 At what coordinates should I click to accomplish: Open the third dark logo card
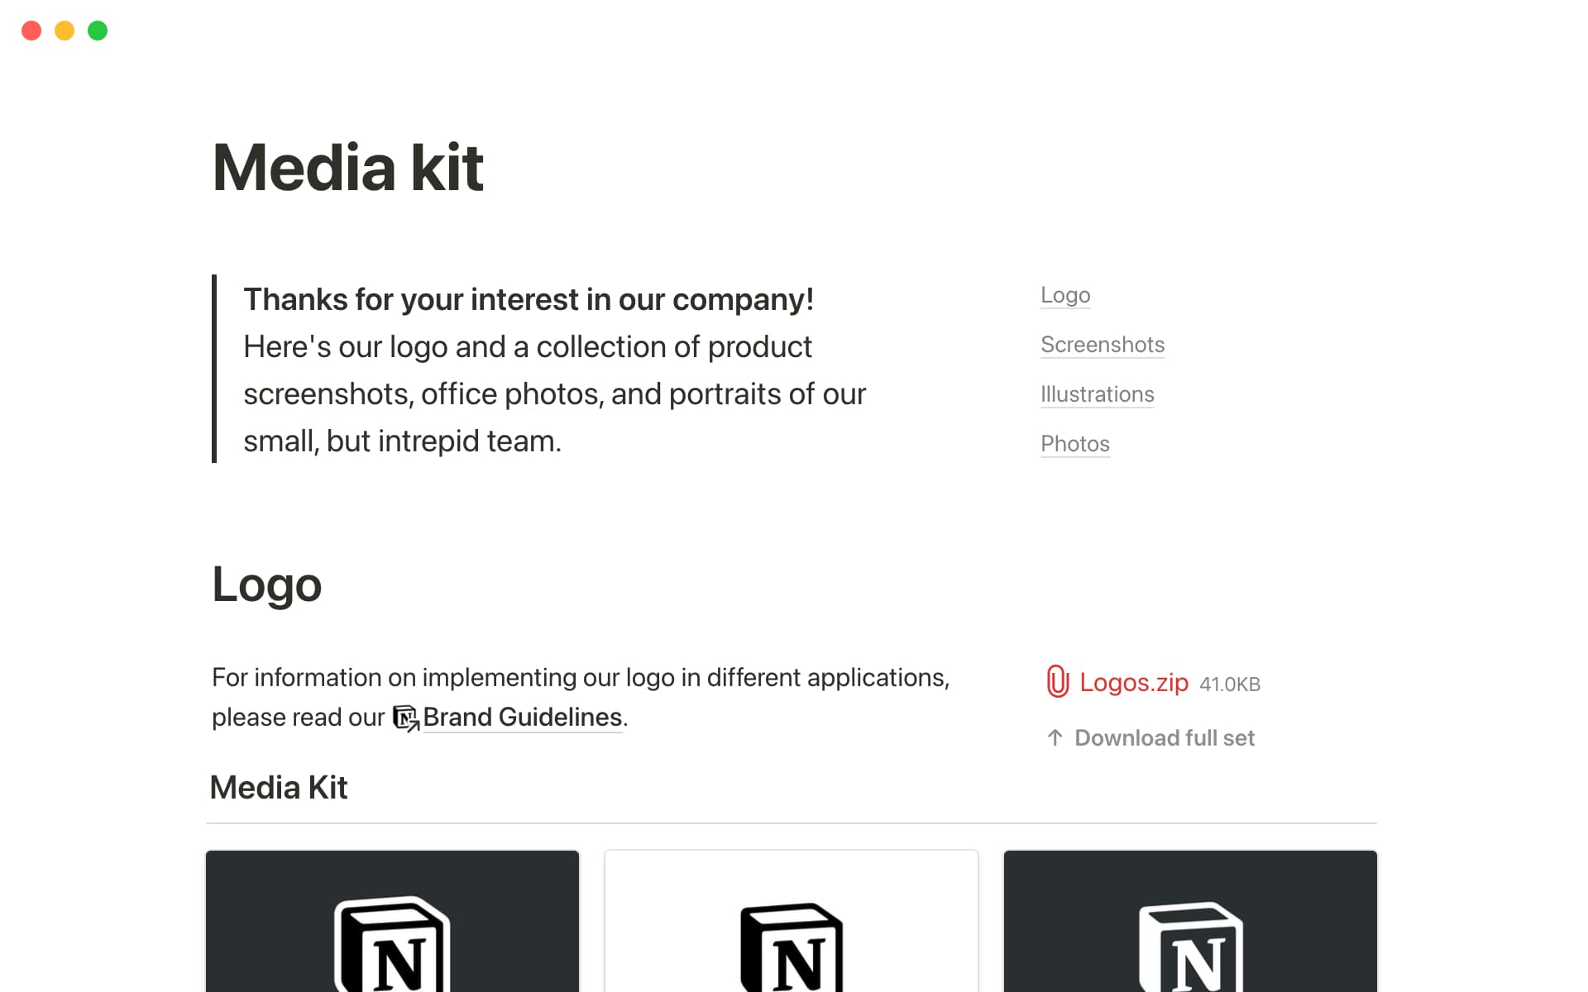click(1189, 921)
